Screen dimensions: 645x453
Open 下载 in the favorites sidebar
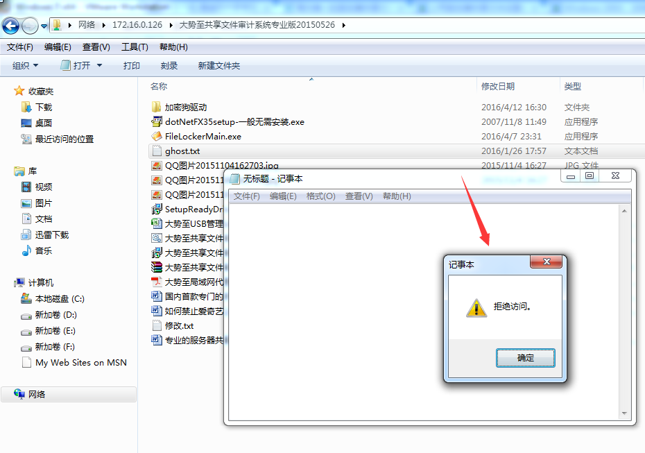coord(44,108)
